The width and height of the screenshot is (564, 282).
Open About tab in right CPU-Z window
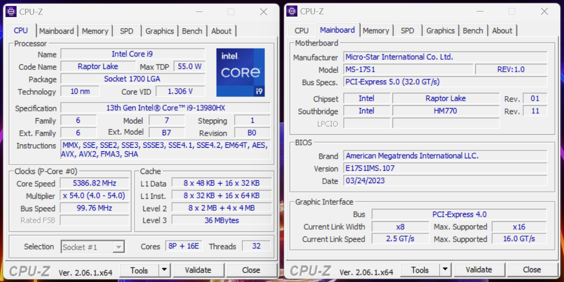click(502, 30)
